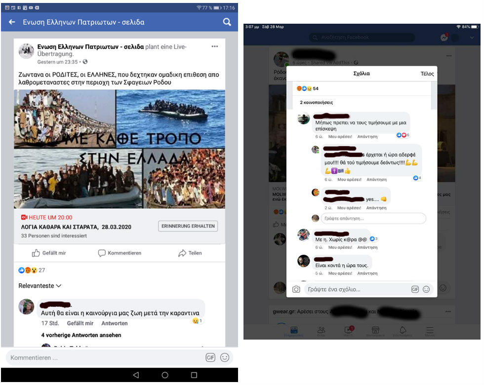The width and height of the screenshot is (484, 385).
Task: Expand the Relevanteste comment sorting dropdown
Action: 40,286
